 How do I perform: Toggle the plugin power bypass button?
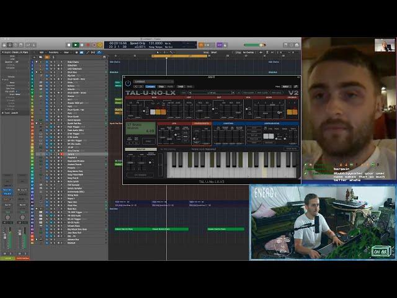pos(128,83)
